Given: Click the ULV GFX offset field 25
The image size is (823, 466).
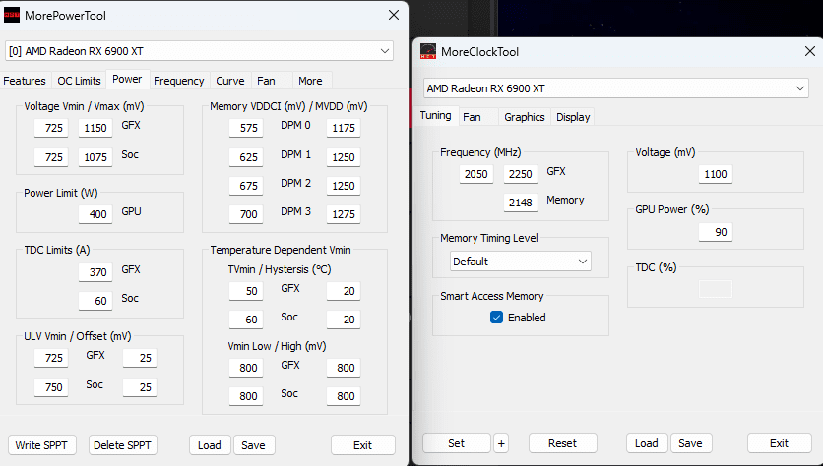Looking at the screenshot, I should click(140, 358).
